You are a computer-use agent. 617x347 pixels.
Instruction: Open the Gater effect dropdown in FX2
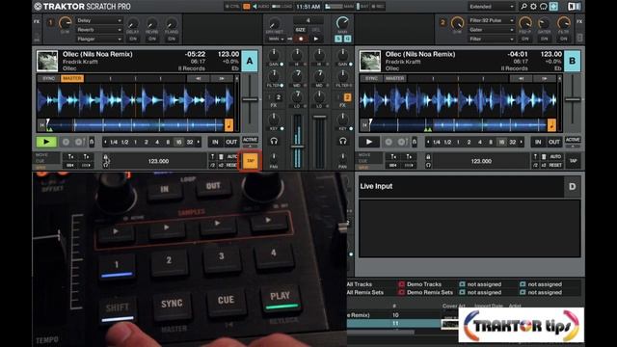click(491, 30)
